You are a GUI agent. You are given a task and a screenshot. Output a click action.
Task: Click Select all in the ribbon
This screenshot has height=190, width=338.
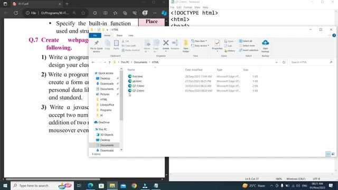(x=245, y=41)
